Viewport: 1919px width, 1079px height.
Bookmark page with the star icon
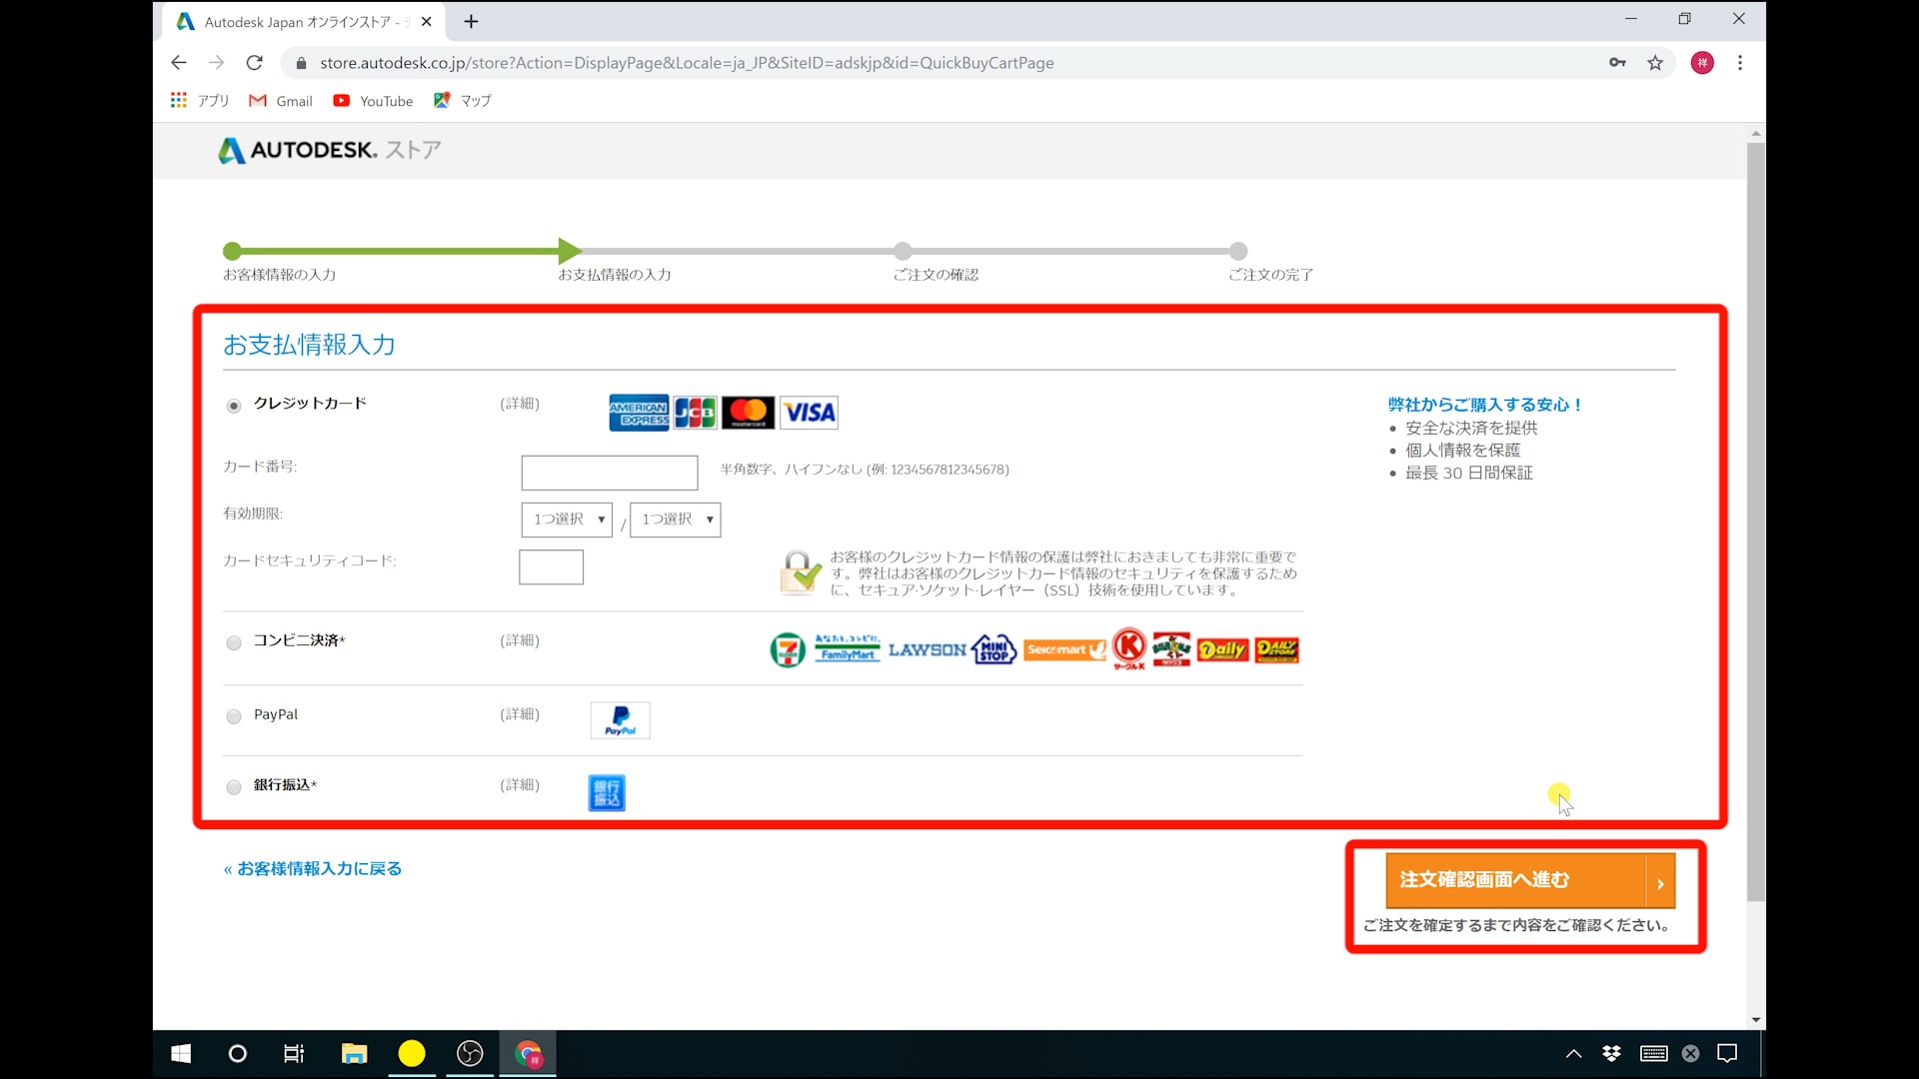click(x=1655, y=63)
